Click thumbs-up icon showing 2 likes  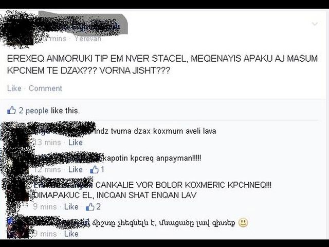[90, 207]
